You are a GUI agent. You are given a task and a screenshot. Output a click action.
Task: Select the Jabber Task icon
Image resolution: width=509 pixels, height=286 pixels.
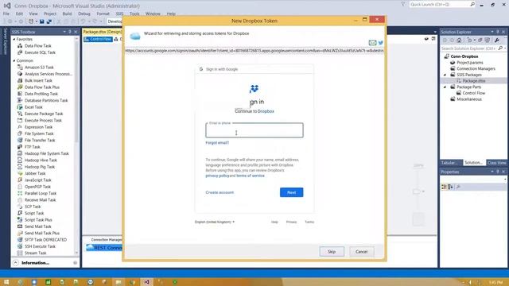(x=20, y=173)
